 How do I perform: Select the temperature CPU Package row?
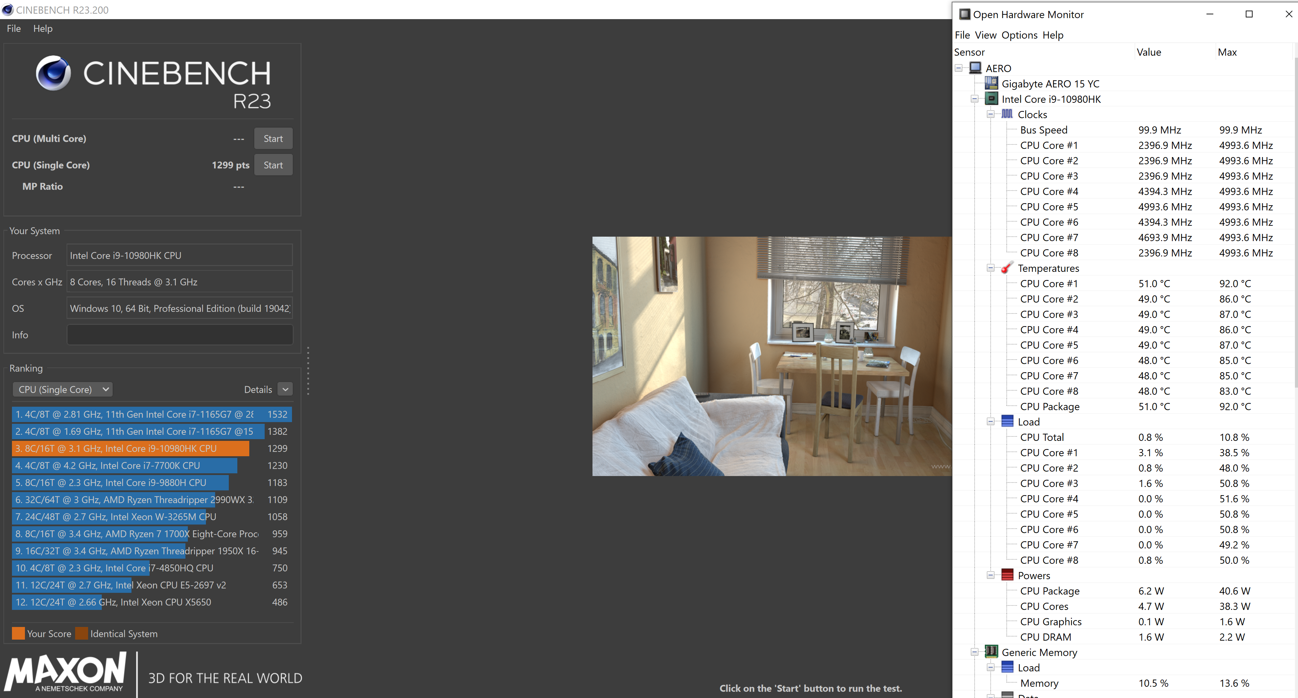coord(1123,407)
